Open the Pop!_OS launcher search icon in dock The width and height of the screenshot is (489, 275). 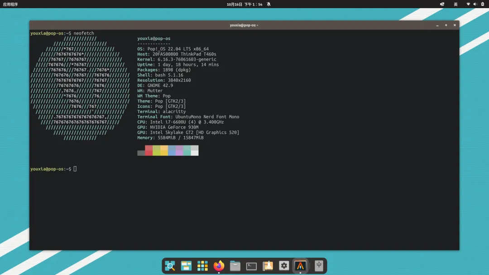click(170, 266)
